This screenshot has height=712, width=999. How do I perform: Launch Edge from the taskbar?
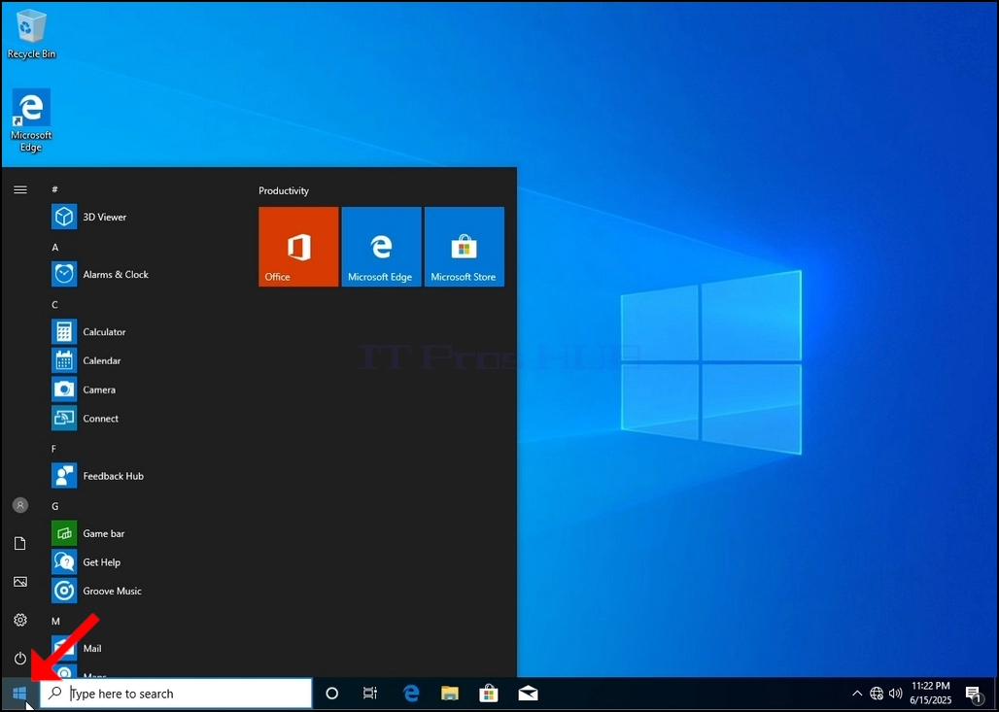[x=411, y=694]
